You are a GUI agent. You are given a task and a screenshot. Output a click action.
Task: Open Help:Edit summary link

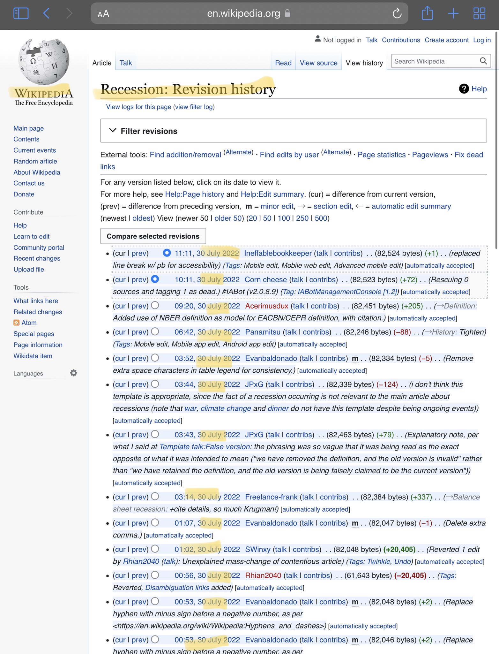click(x=272, y=194)
